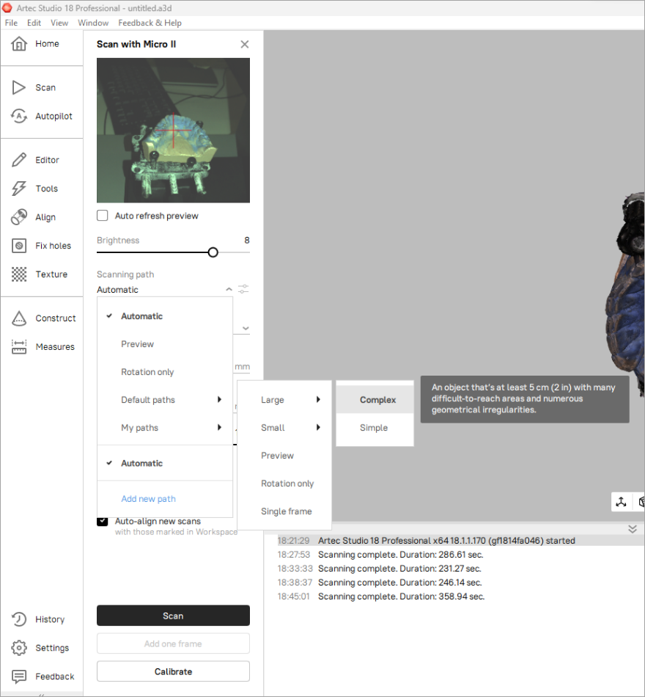
Task: Uncheck Auto-align new scans checkbox
Action: tap(102, 521)
